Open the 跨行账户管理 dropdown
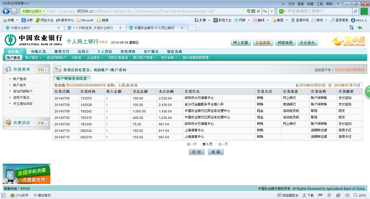This screenshot has height=199, width=370. (144, 58)
